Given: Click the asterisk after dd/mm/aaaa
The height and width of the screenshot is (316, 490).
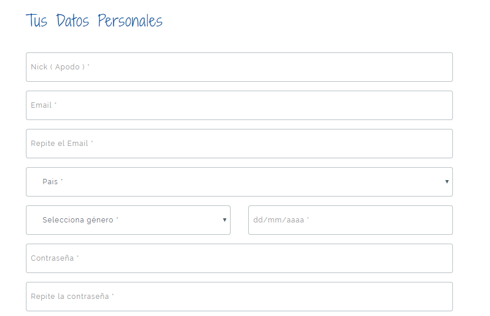Looking at the screenshot, I should [308, 219].
